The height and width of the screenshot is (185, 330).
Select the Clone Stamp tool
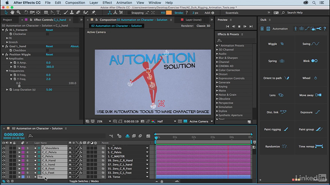click(x=72, y=13)
